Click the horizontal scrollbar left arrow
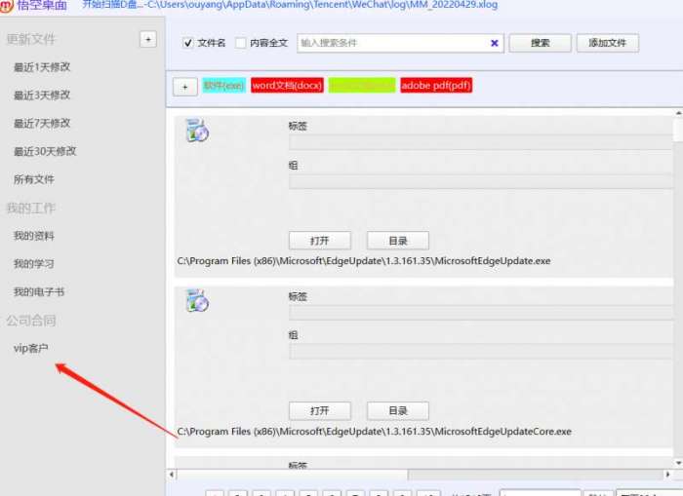 click(172, 475)
